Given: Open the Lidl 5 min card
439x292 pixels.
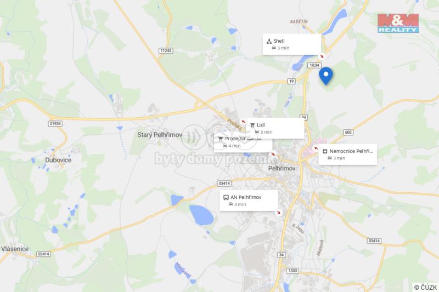Looking at the screenshot, I should coord(275,128).
